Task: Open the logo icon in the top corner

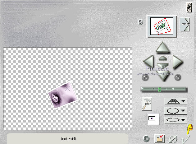Action: (x=189, y=7)
